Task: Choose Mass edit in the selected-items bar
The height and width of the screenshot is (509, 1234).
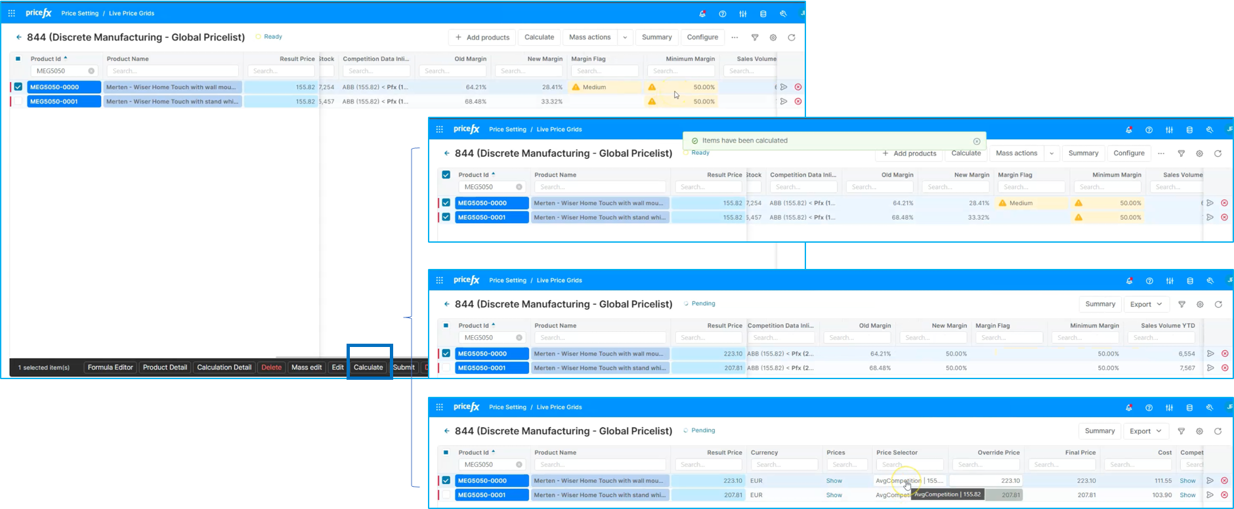Action: point(307,367)
